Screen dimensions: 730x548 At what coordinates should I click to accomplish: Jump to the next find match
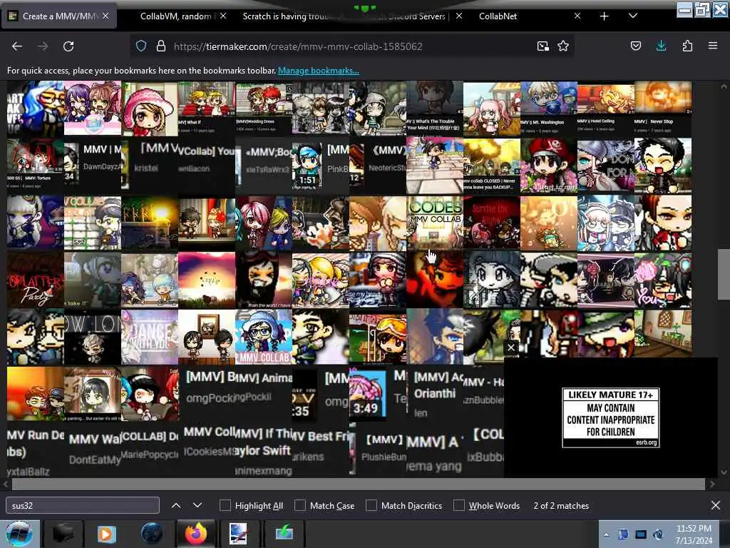tap(197, 506)
